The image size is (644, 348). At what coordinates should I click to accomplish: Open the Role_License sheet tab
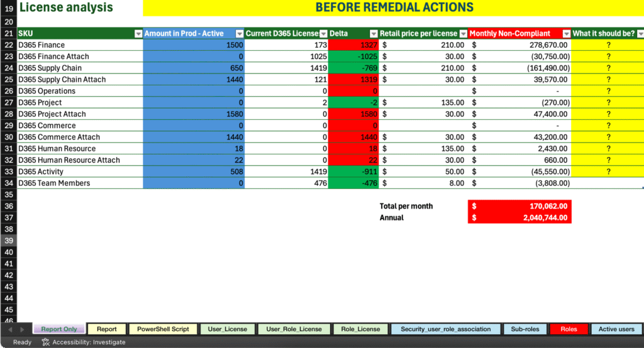[x=360, y=329]
